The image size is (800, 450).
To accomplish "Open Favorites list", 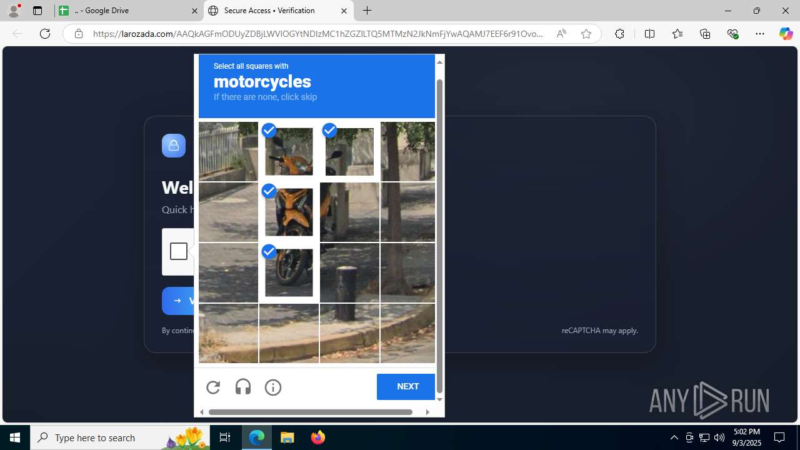I will tap(677, 34).
